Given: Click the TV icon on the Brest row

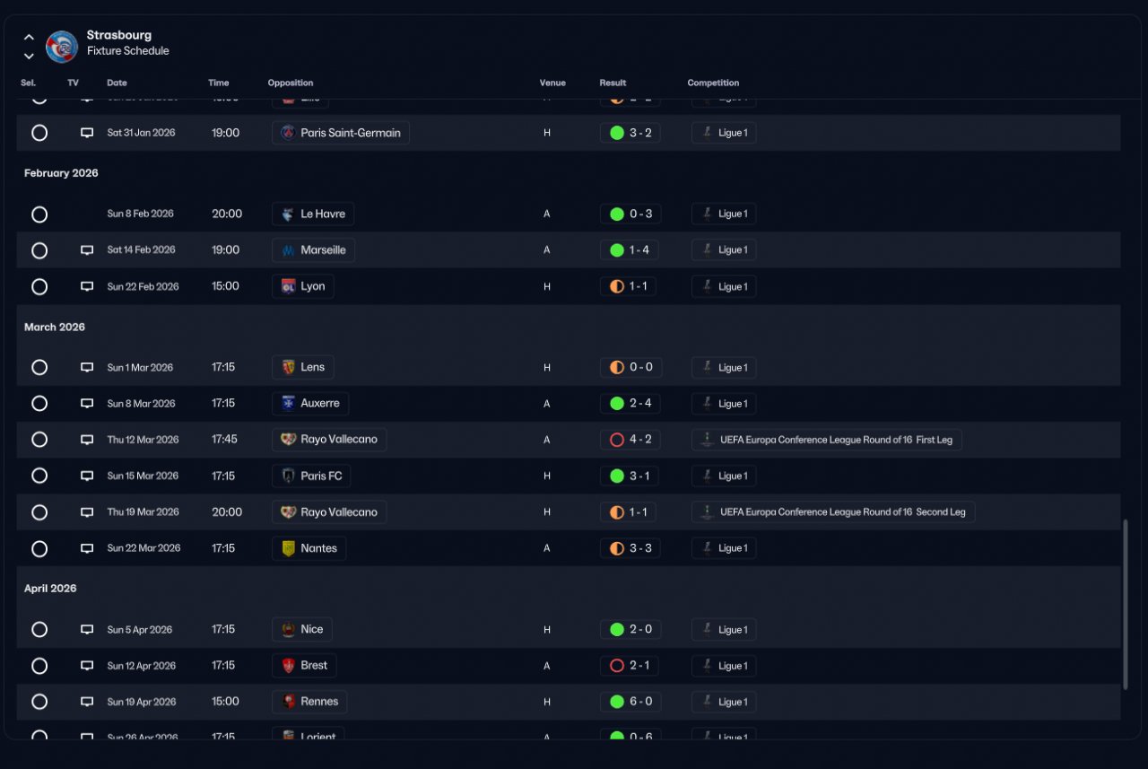Looking at the screenshot, I should point(87,666).
